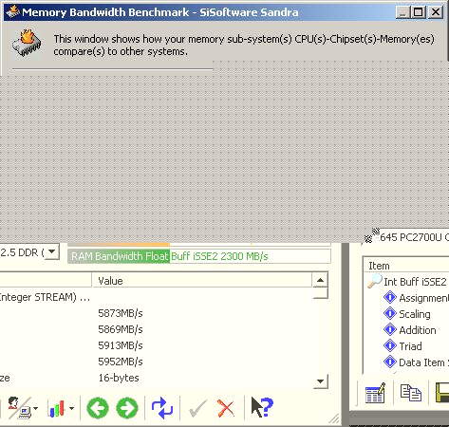Open the dropdown arrow beside bar chart icon
449x427 pixels.
[x=72, y=408]
